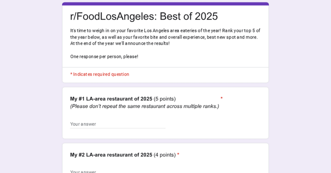Click the first question's "Your answer" field
The image size is (331, 173).
click(x=118, y=124)
